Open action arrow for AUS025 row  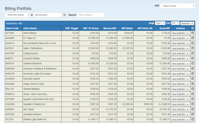tap(187, 79)
